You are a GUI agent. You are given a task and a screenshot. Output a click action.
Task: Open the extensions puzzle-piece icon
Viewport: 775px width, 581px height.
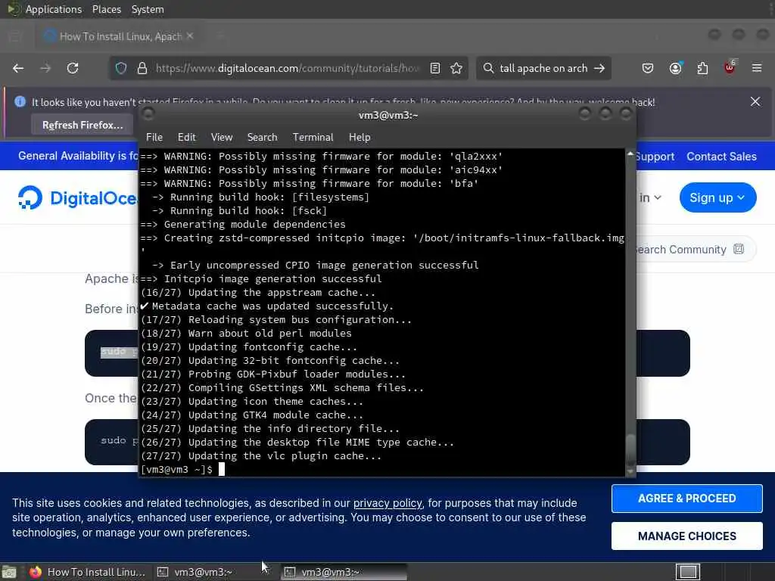[702, 68]
